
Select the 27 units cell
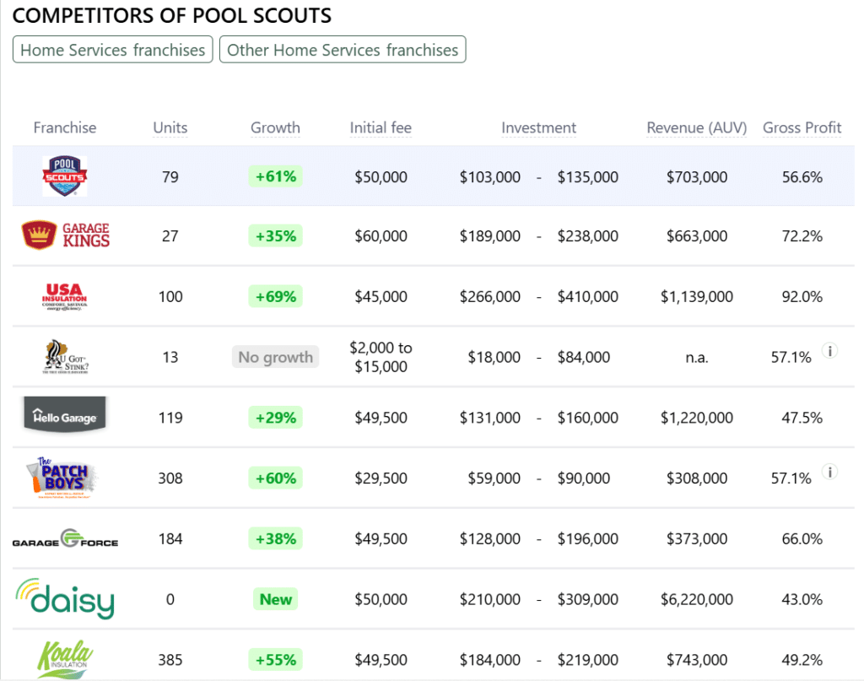170,236
